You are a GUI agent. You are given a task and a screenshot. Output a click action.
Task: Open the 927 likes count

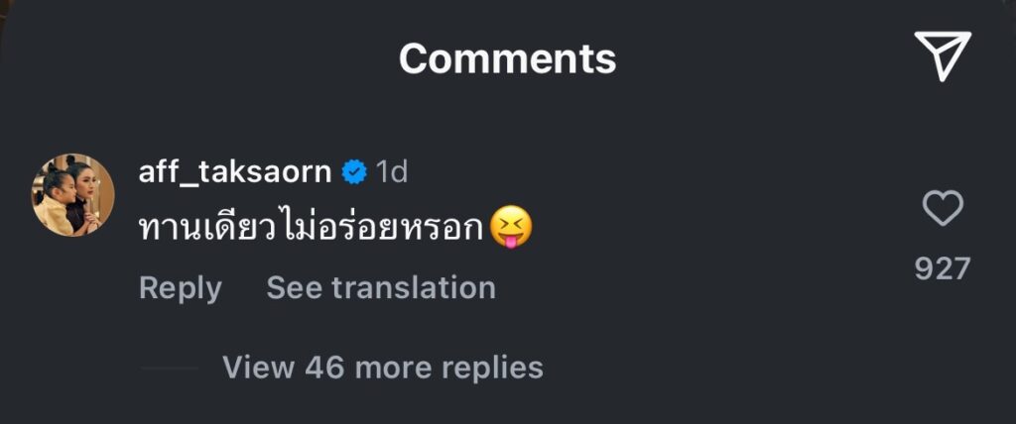tap(943, 268)
